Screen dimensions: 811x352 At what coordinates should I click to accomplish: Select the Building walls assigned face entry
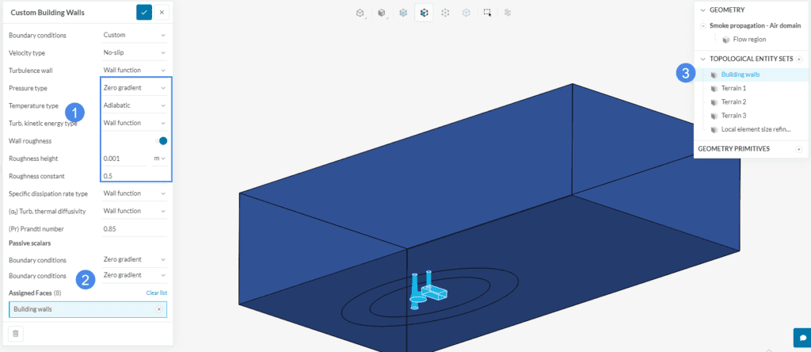point(88,309)
